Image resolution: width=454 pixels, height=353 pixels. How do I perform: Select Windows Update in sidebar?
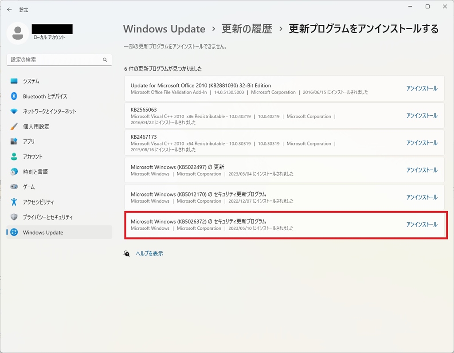[59, 232]
